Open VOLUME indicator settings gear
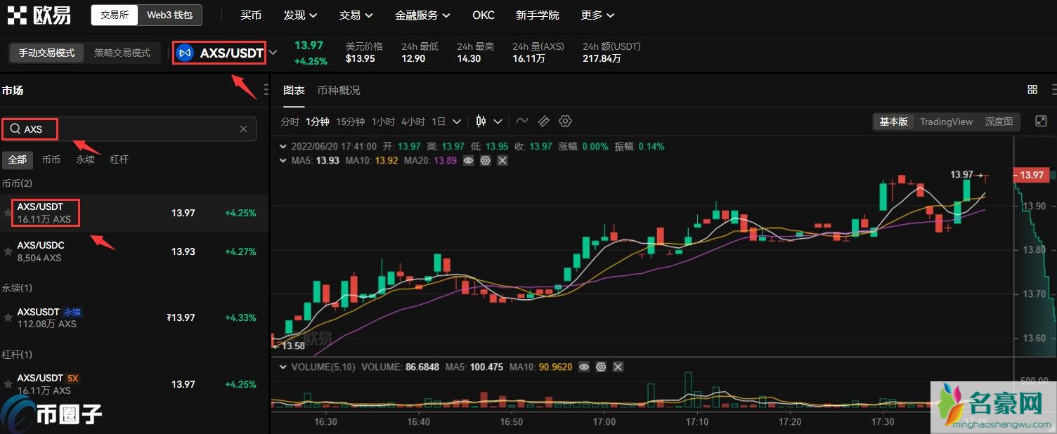 pos(601,367)
